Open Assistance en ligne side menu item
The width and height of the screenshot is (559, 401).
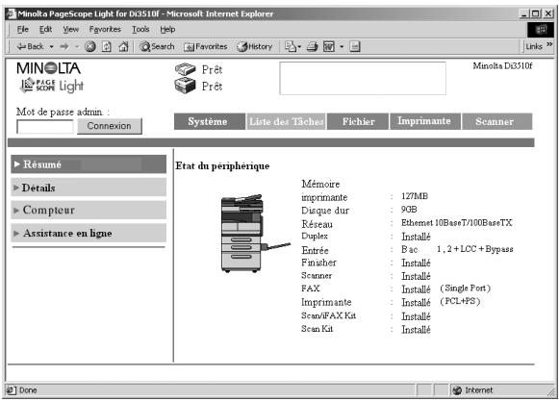tap(89, 233)
